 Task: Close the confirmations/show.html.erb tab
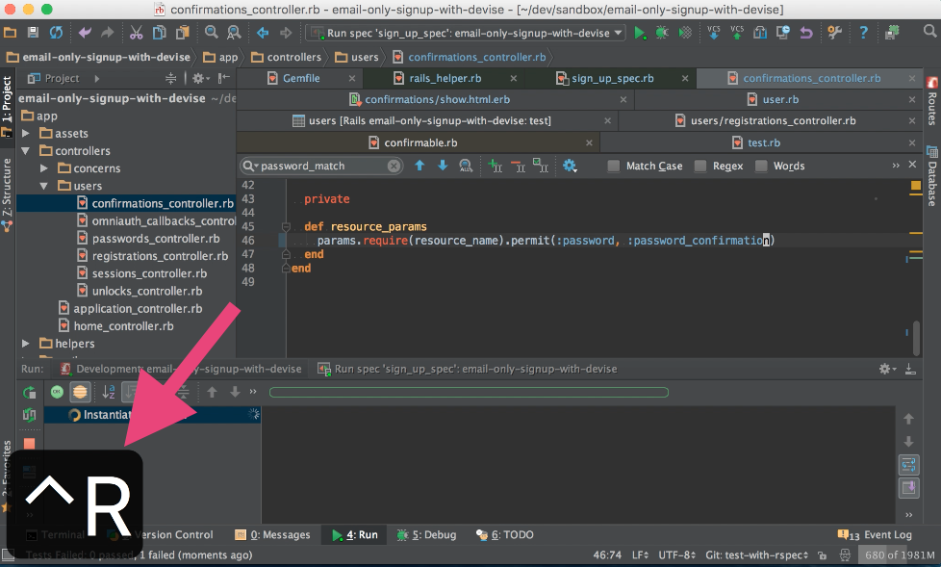623,99
